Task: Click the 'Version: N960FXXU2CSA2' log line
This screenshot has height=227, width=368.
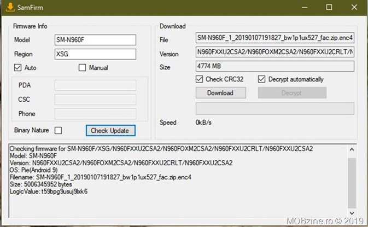Action: (x=121, y=162)
